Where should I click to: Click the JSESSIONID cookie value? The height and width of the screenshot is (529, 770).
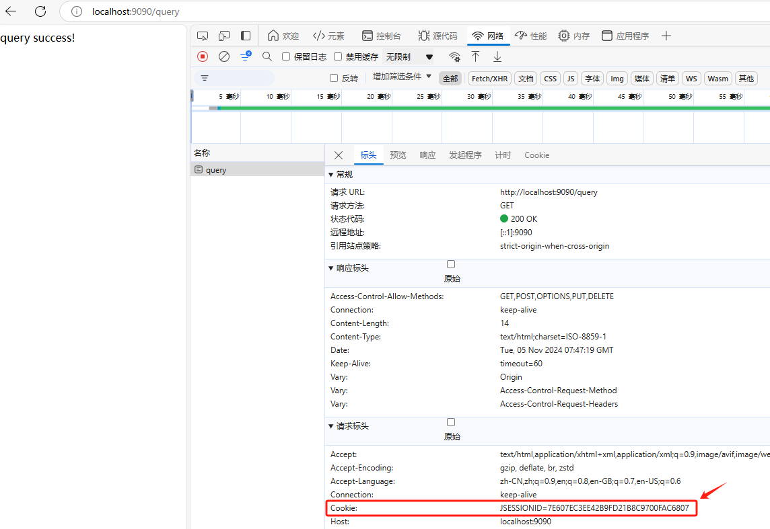tap(594, 508)
